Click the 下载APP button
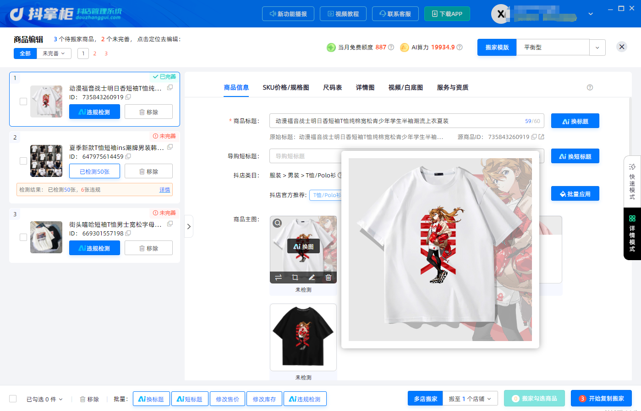This screenshot has width=641, height=411. (447, 14)
